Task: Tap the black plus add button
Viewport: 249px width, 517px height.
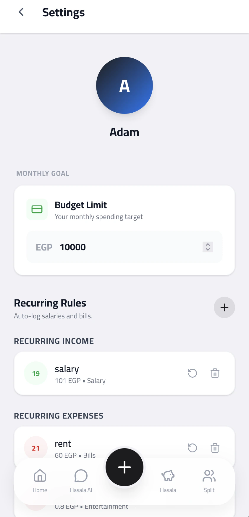Action: click(124, 467)
